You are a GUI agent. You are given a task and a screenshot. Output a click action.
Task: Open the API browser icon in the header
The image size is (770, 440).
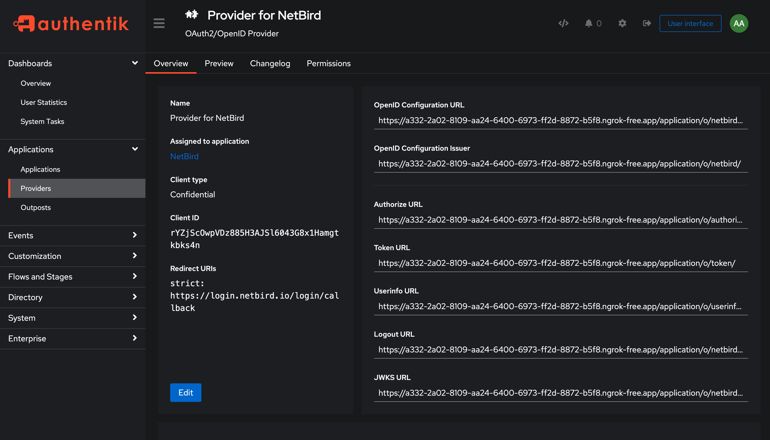click(x=563, y=23)
